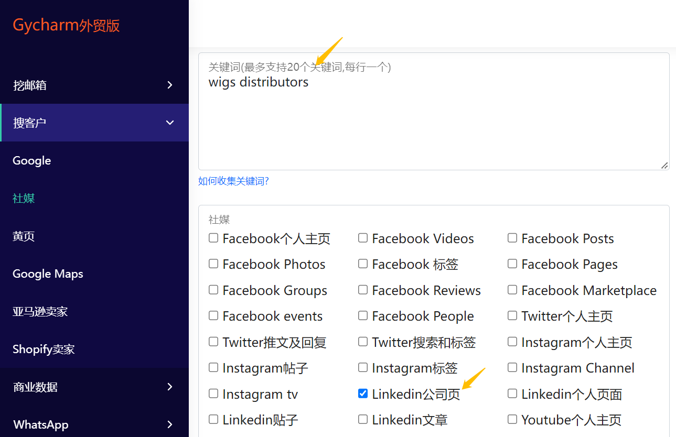Image resolution: width=676 pixels, height=437 pixels.
Task: Open the 黄页 submenu item
Action: click(24, 236)
